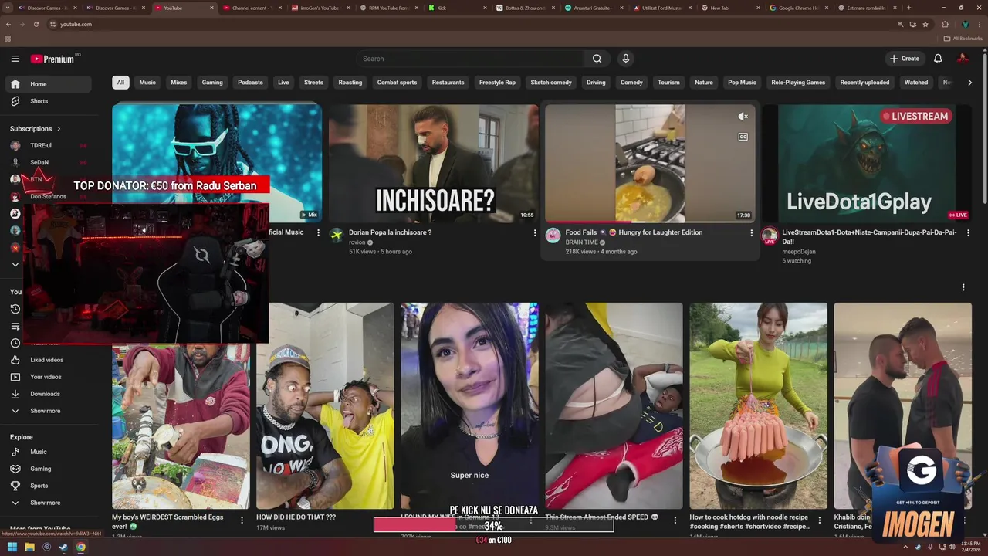Open Shorts in the sidebar
The image size is (988, 556).
(x=48, y=101)
